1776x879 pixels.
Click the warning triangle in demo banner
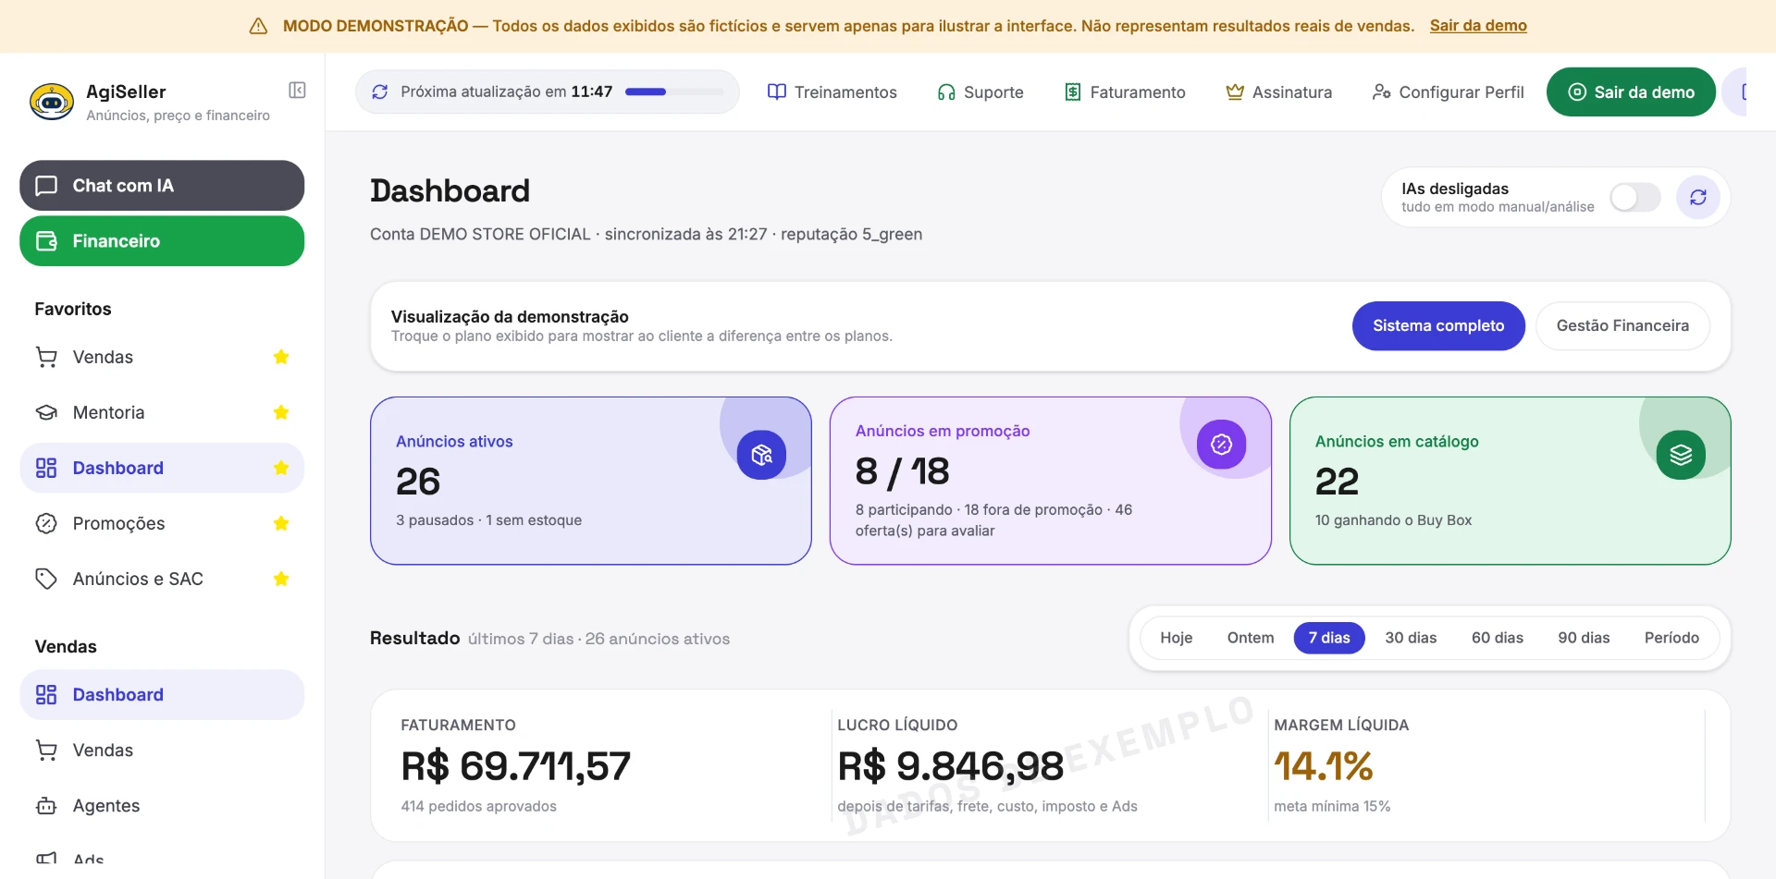click(259, 26)
